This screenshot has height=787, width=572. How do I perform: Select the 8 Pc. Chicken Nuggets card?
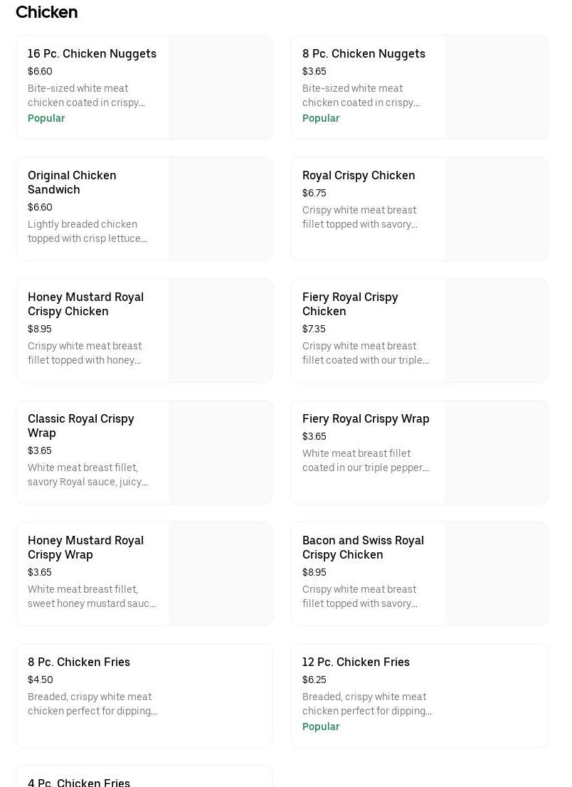point(420,88)
